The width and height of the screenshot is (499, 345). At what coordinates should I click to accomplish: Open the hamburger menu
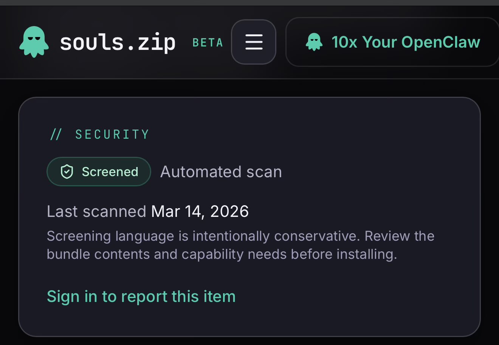(x=254, y=42)
